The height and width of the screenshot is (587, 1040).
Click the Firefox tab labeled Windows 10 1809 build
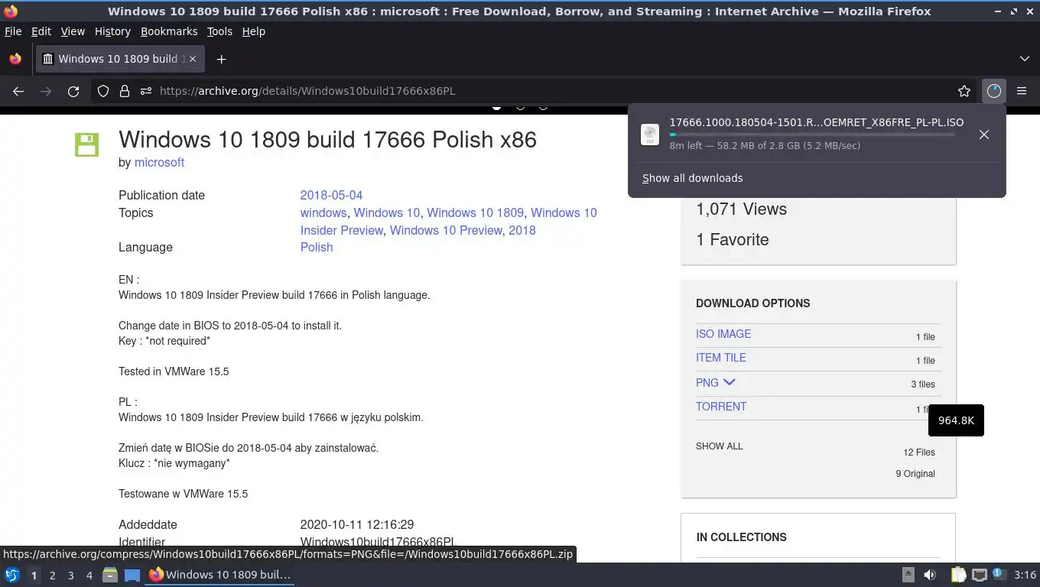tap(121, 59)
